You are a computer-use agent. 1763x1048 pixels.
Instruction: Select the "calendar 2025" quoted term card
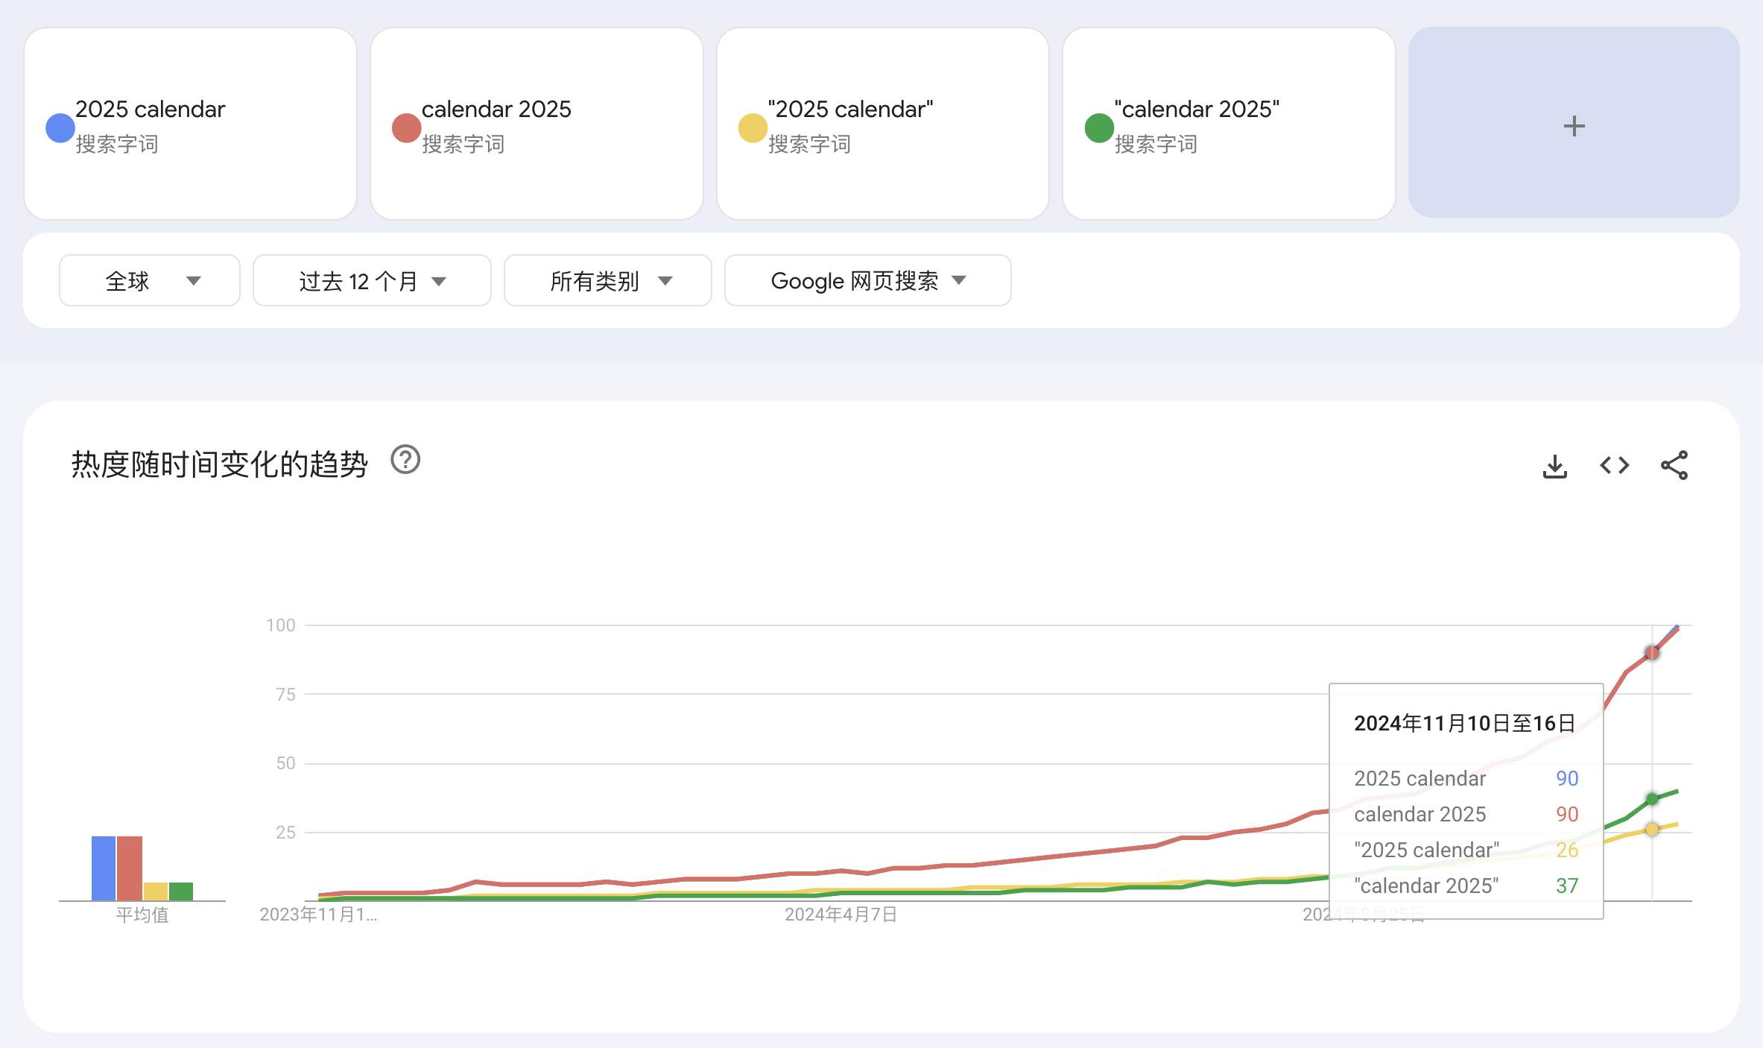[1229, 124]
